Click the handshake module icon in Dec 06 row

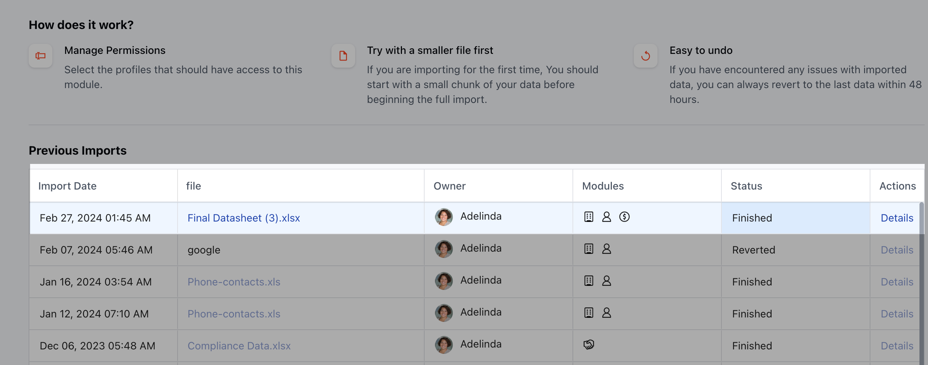point(589,345)
